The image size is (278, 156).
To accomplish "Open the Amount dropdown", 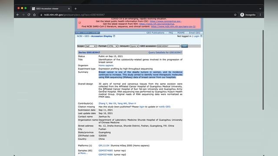I will click(134, 46).
